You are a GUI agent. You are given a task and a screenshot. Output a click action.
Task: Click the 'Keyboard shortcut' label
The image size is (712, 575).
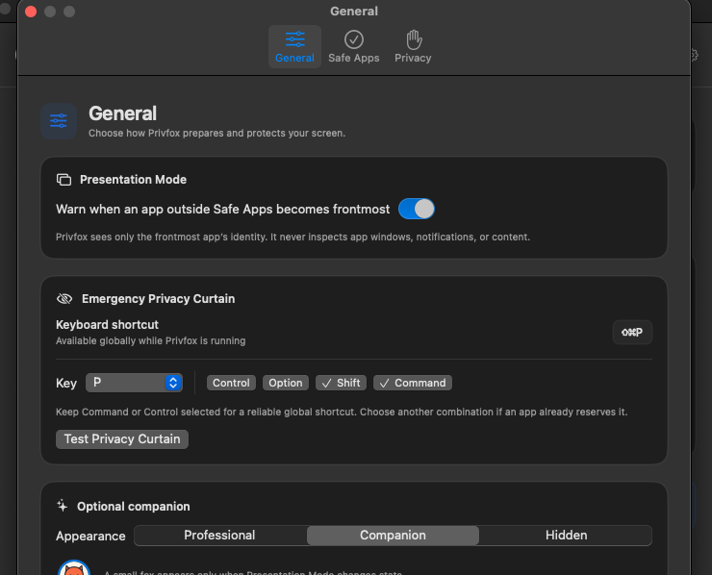[x=107, y=324]
